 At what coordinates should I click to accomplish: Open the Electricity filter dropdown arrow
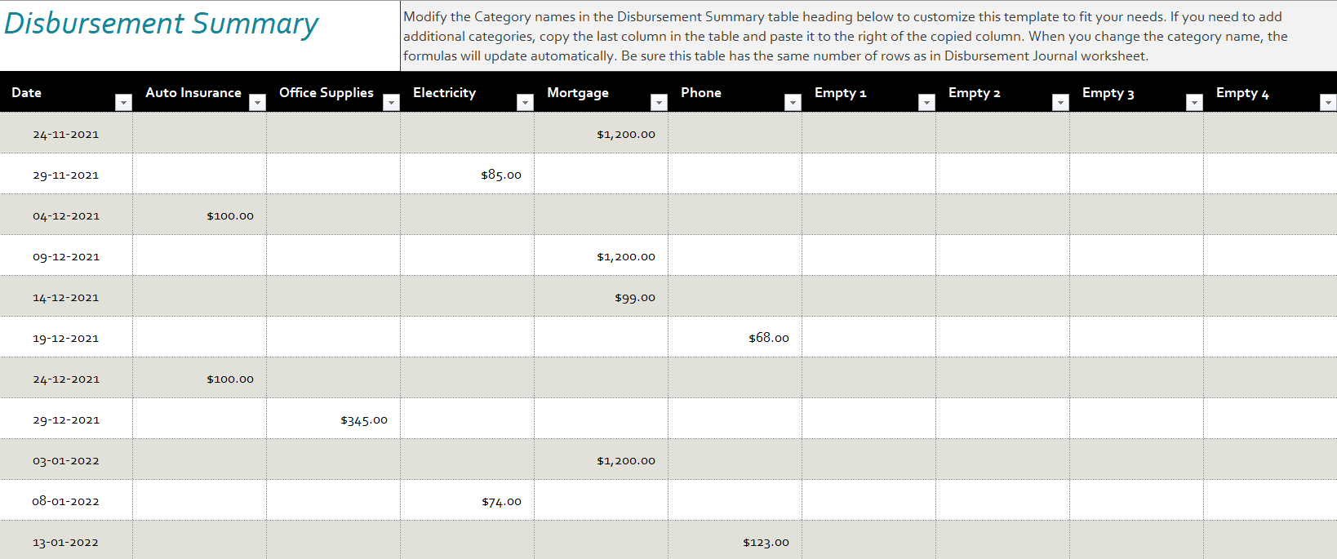tap(525, 102)
